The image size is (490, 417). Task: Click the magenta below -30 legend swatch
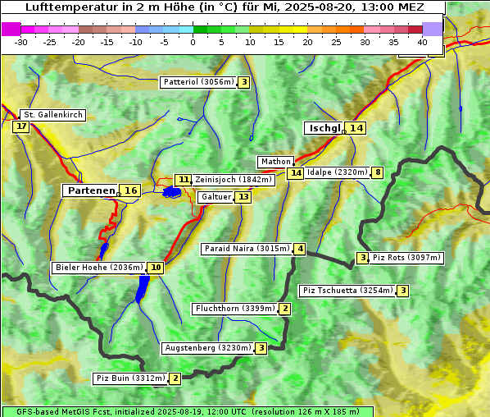click(11, 29)
